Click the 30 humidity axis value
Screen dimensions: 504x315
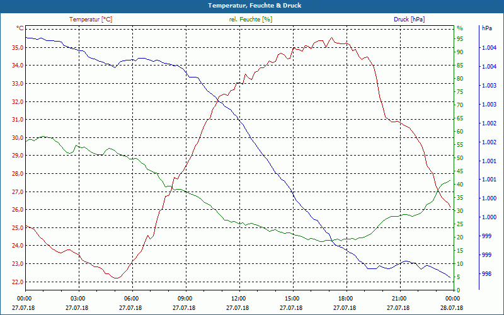click(460, 211)
